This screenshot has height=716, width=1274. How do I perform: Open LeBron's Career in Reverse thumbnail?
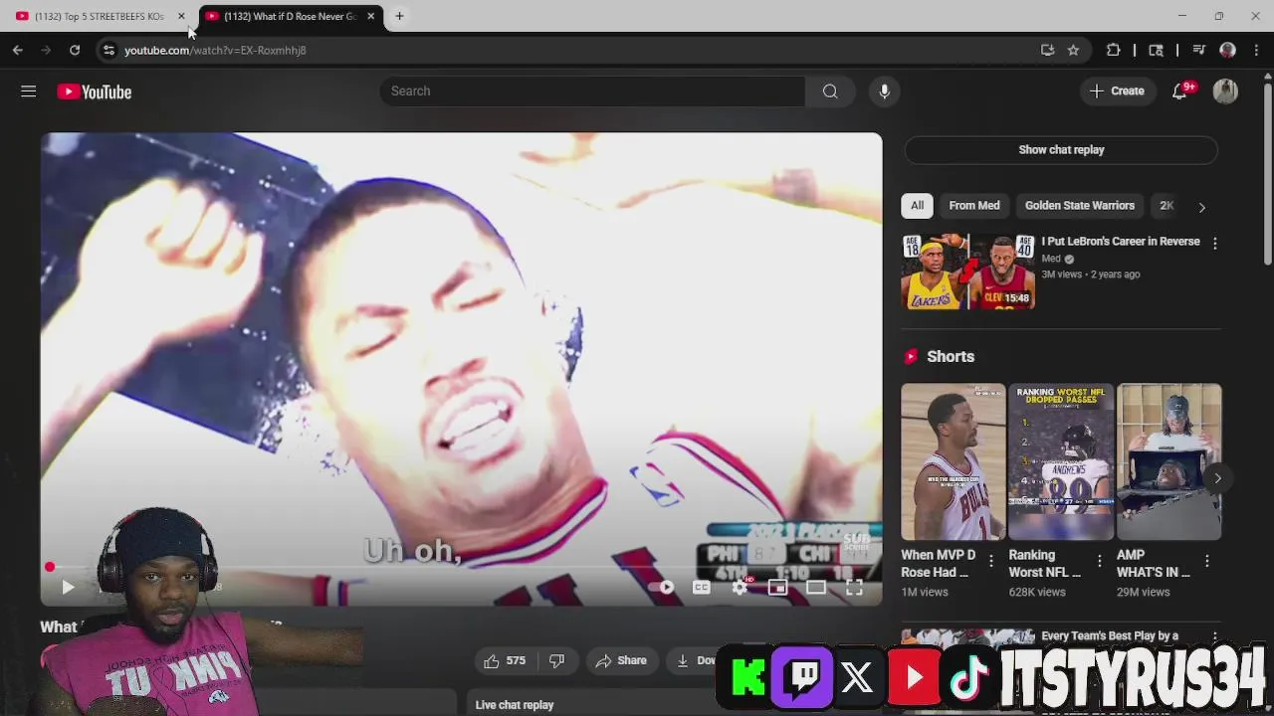[x=967, y=271]
